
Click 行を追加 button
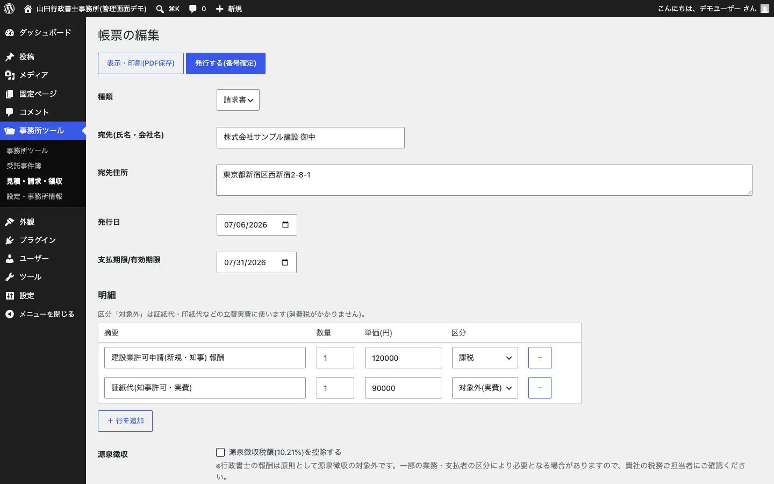coord(125,421)
